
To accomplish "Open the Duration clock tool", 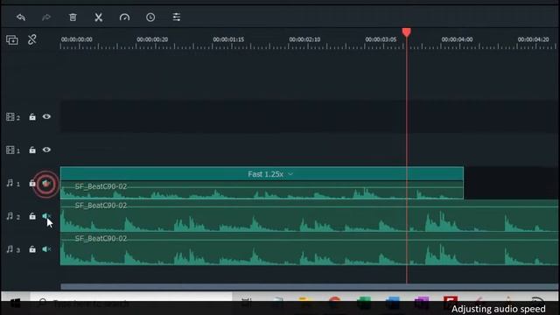I will click(x=150, y=17).
